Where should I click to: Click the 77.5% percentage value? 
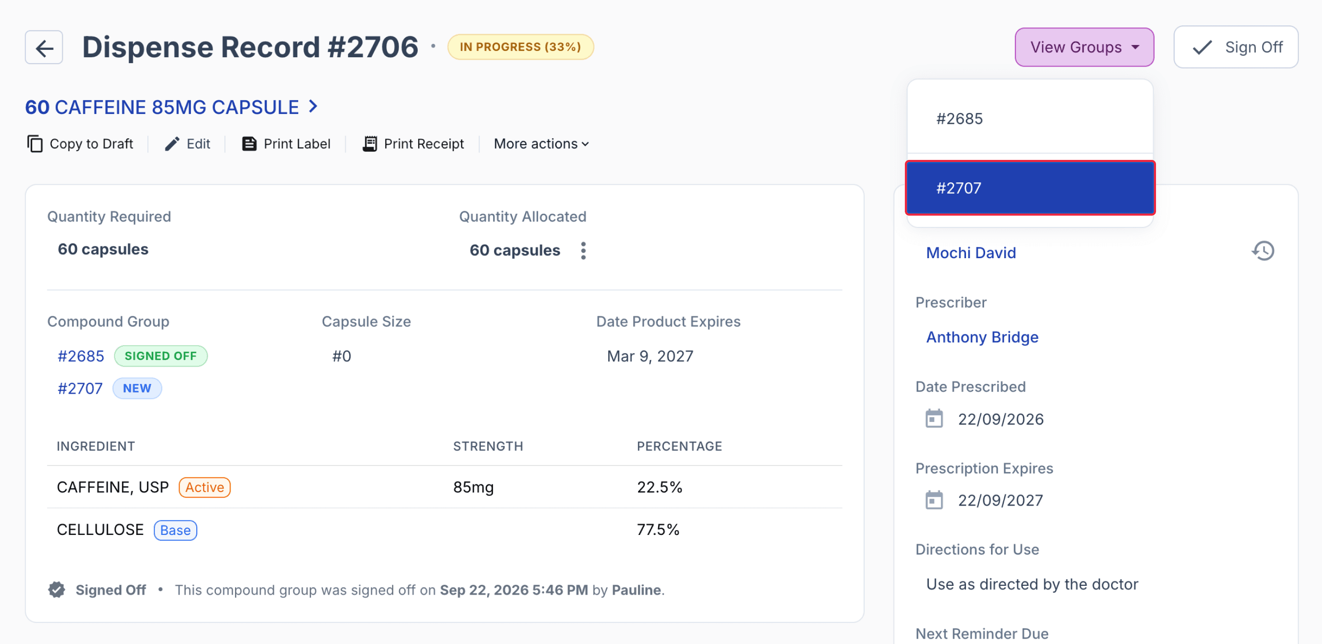658,530
